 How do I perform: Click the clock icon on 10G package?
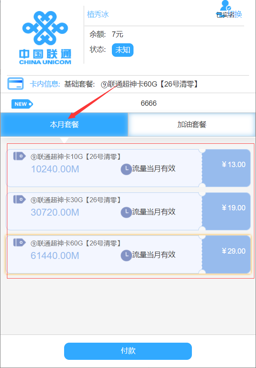click(x=126, y=169)
